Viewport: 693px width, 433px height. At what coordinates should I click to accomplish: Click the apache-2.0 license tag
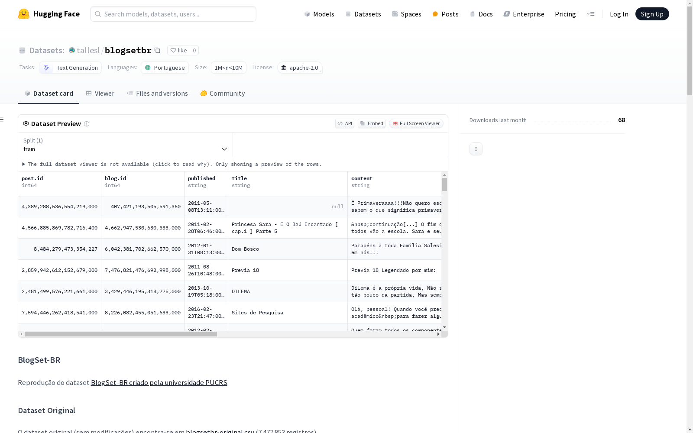(300, 68)
